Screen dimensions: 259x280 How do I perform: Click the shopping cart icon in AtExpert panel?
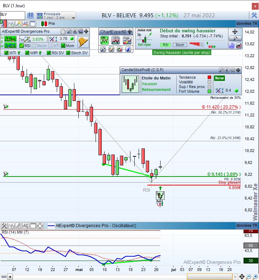[x=81, y=32]
